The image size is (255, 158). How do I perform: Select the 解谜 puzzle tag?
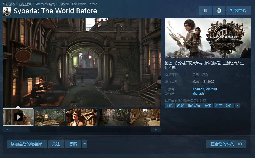point(180,106)
